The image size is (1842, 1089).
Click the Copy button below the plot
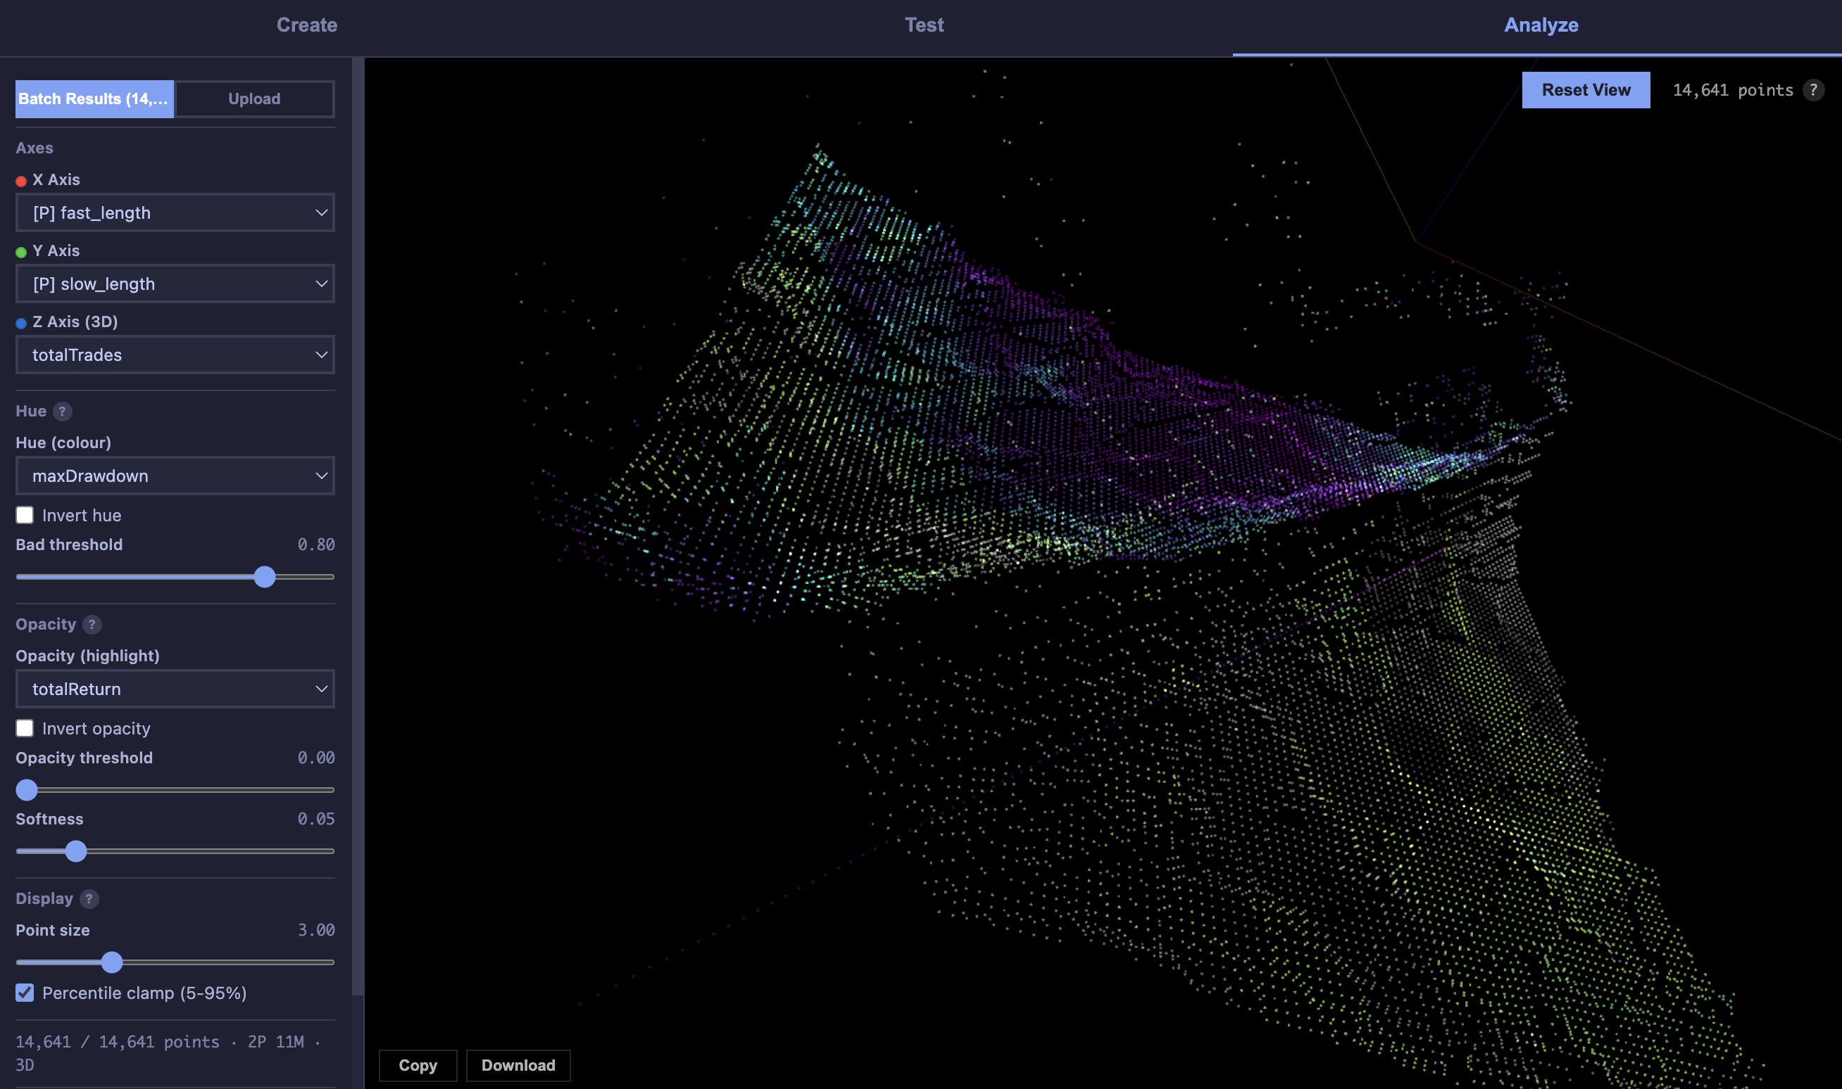[x=417, y=1065]
